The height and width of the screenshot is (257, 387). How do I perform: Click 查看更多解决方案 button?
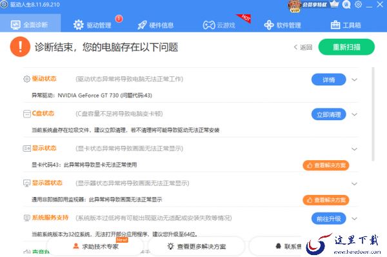[196, 246]
